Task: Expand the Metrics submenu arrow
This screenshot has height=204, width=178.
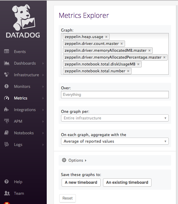Action: click(x=43, y=98)
